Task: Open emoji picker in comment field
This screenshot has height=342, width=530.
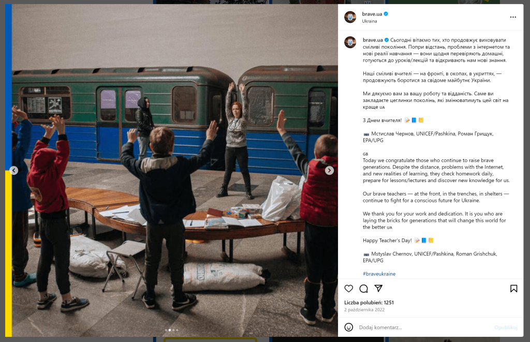Action: 348,327
